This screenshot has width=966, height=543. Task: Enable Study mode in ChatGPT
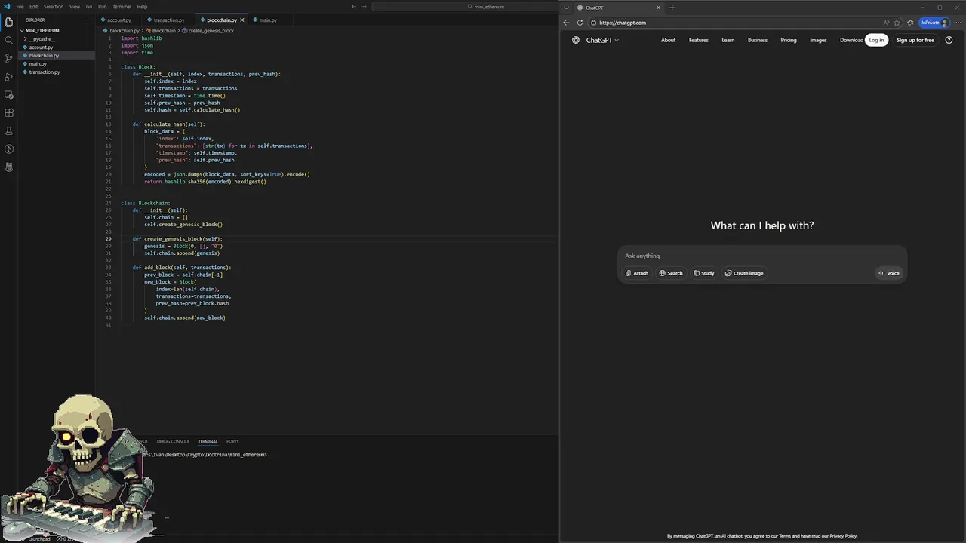(704, 273)
